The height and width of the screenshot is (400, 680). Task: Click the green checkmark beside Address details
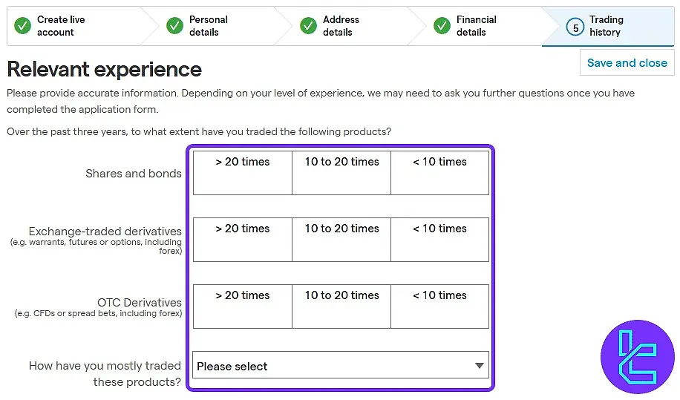308,26
